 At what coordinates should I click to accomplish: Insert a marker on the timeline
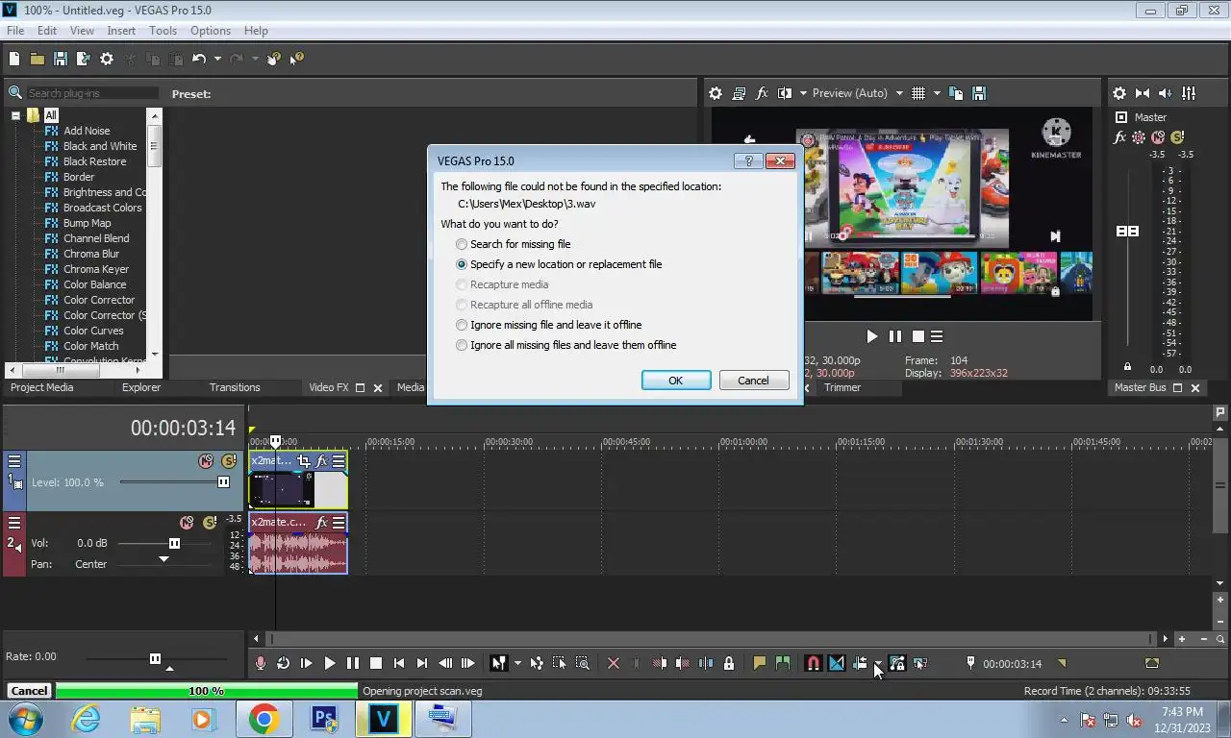pos(760,663)
